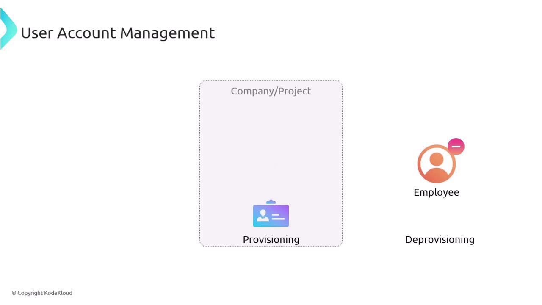
Task: Click empty center of Company/Project box
Action: point(271,152)
